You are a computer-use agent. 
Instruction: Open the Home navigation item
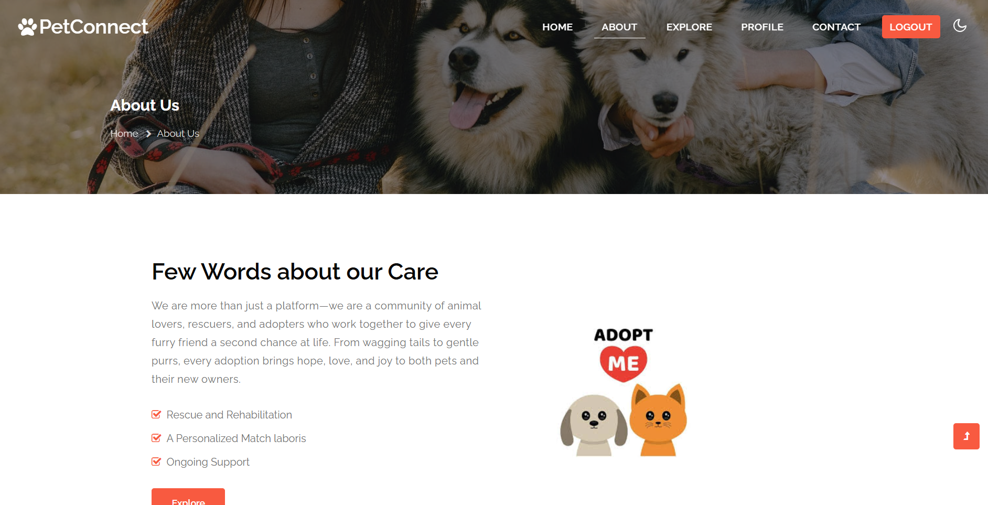click(557, 27)
